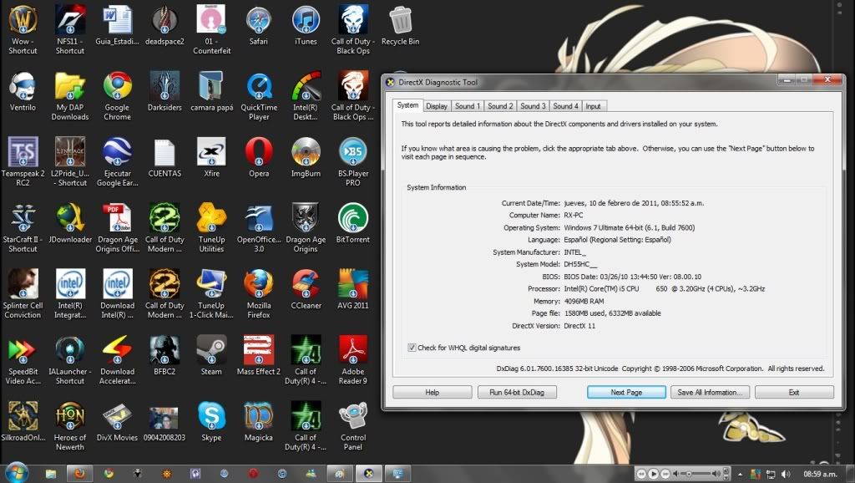Show hidden tray icons arrow
Image resolution: width=855 pixels, height=483 pixels.
(x=740, y=475)
